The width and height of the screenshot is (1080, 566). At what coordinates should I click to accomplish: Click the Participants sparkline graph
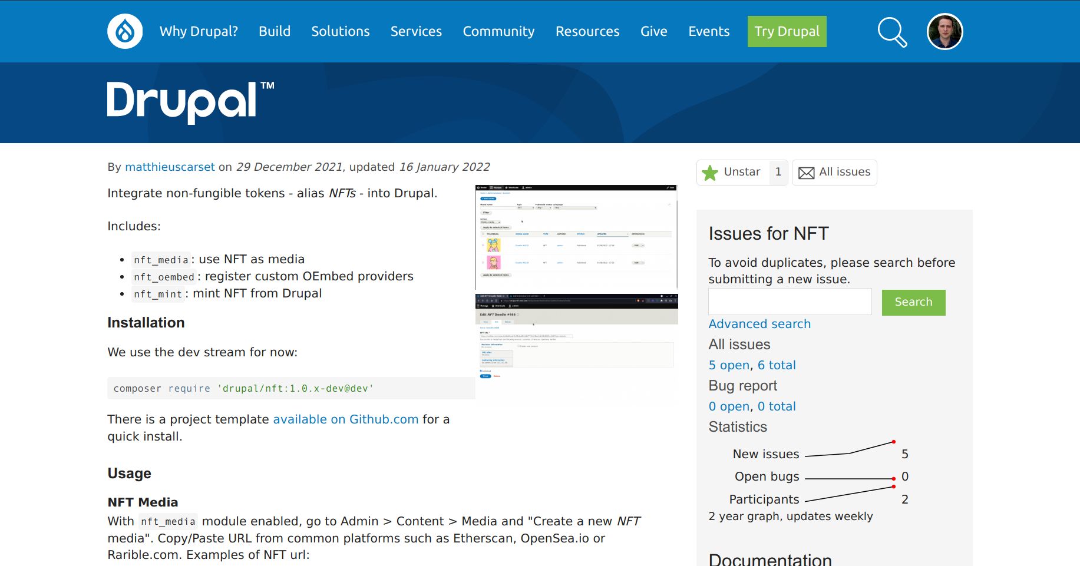[x=850, y=494]
